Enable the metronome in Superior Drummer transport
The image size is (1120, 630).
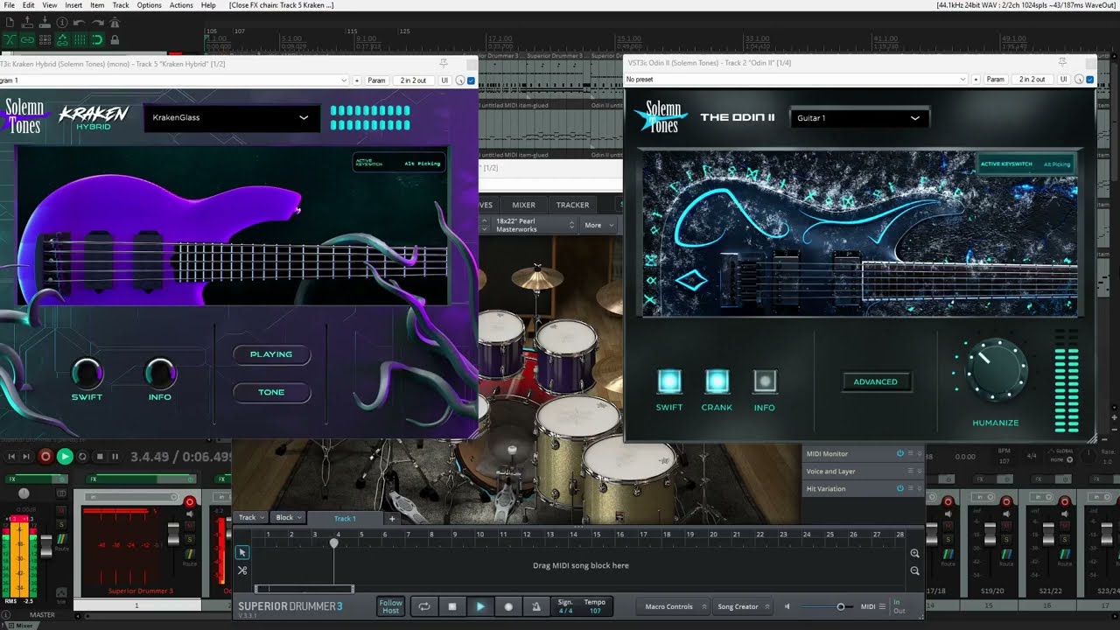click(x=536, y=606)
